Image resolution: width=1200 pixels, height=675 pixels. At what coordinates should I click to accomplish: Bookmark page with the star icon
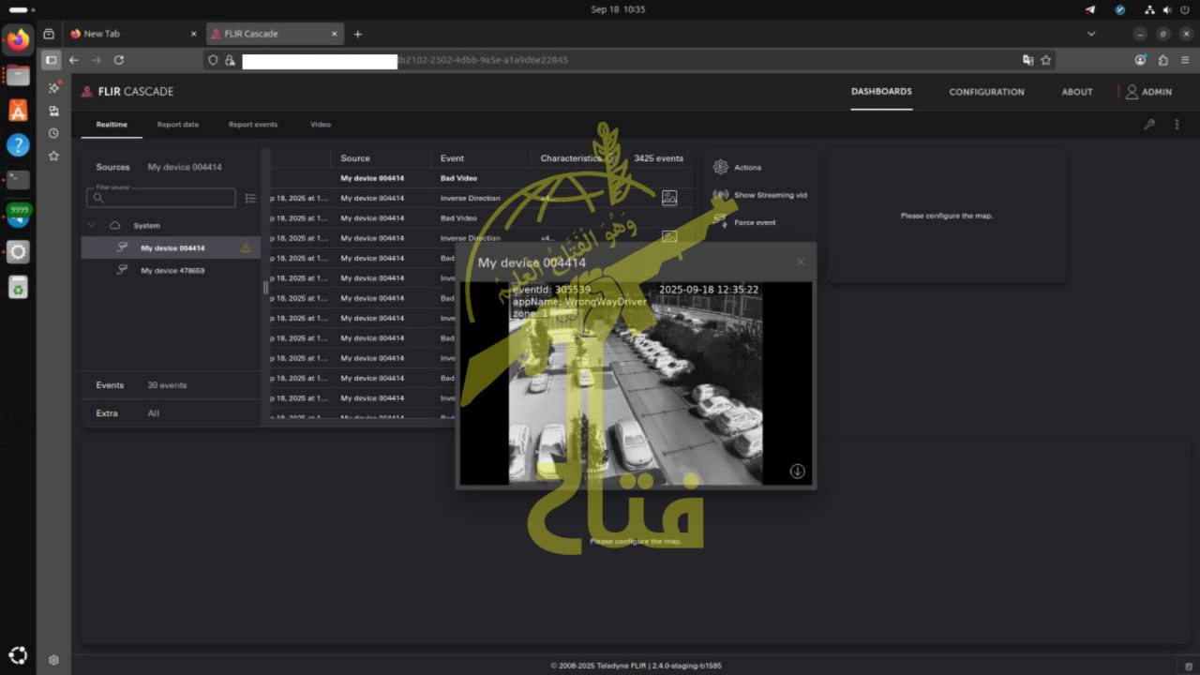[1046, 60]
